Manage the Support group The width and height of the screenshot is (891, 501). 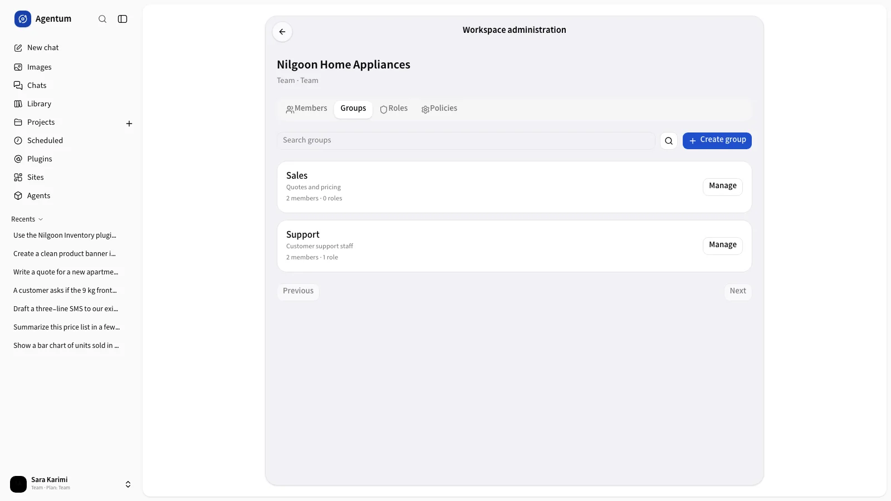point(723,245)
